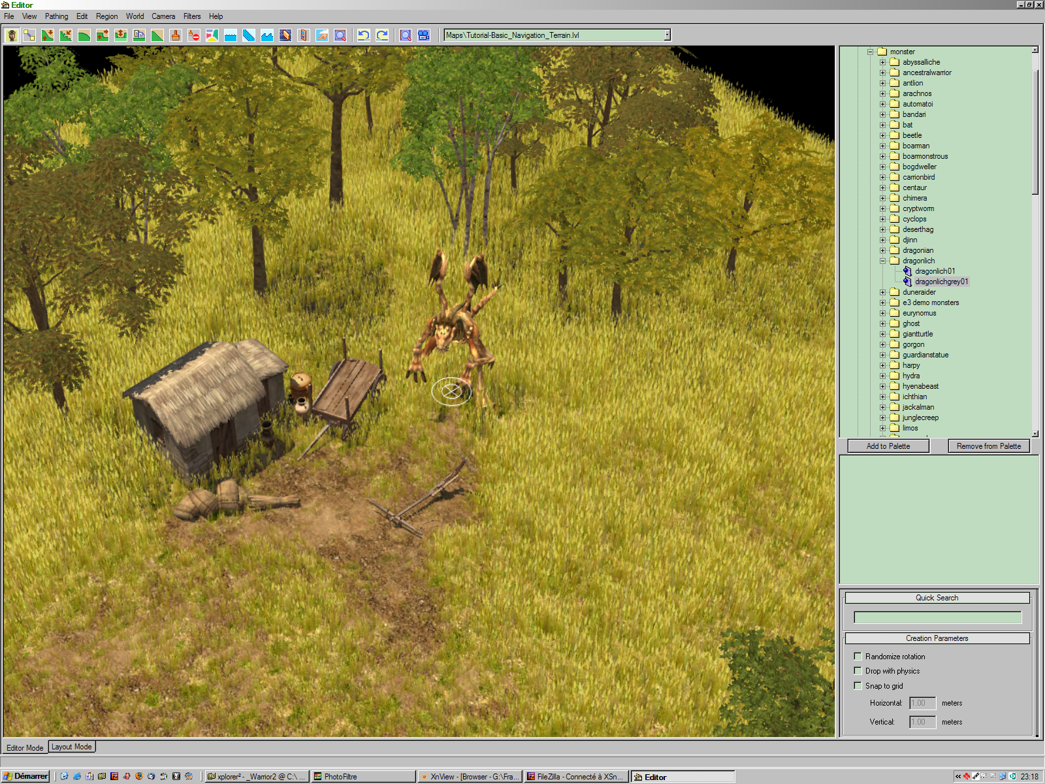
Task: Collapse the dragonlich folder
Action: [882, 261]
